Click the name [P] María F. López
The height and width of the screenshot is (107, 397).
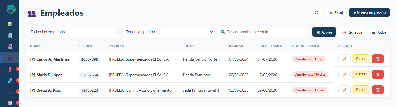click(46, 75)
